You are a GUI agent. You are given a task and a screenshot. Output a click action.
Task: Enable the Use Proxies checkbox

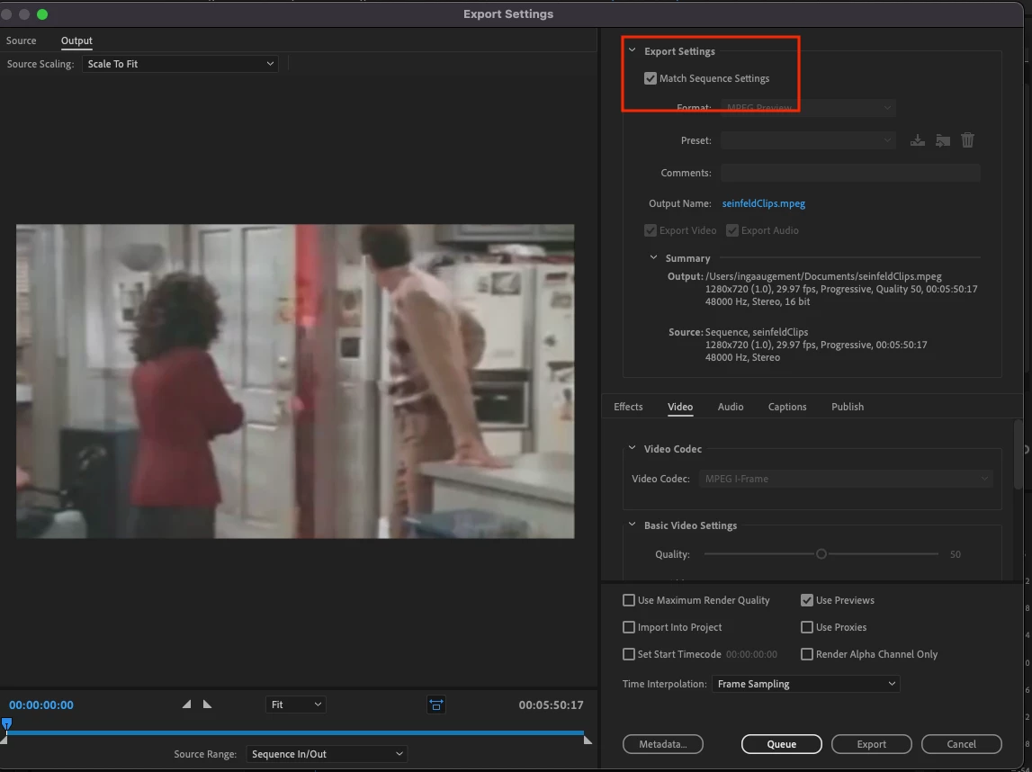[x=807, y=627]
